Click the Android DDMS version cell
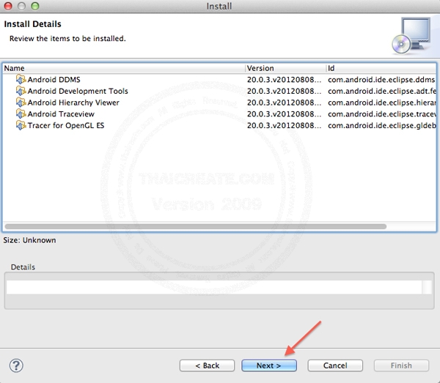This screenshot has width=440, height=383. click(x=284, y=80)
